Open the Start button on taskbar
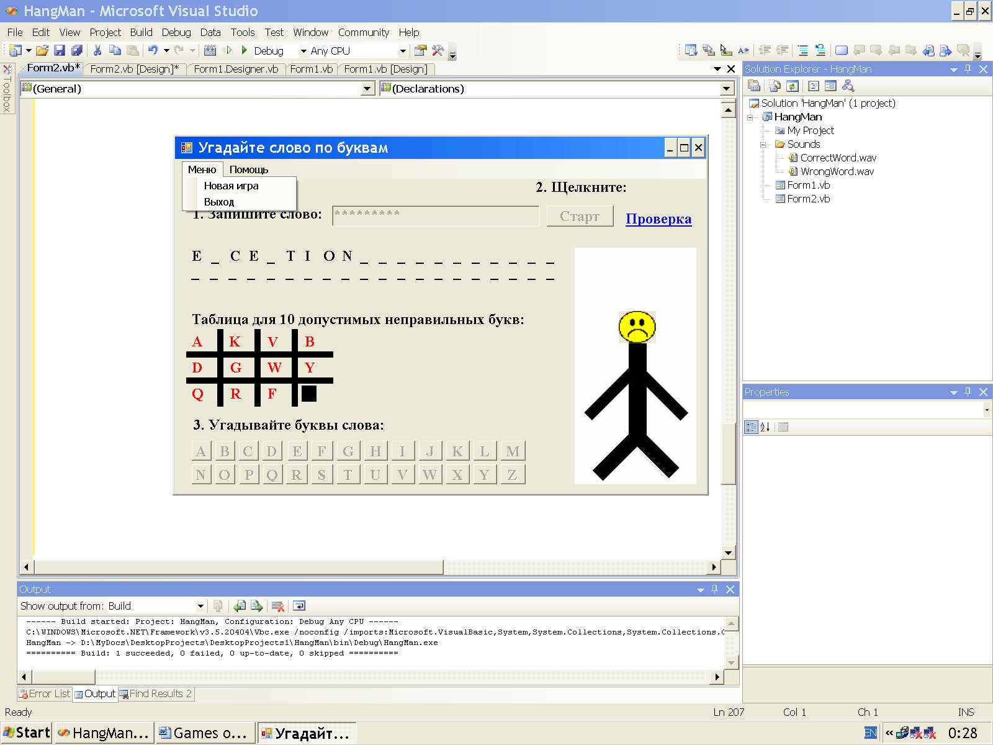Image resolution: width=993 pixels, height=745 pixels. pyautogui.click(x=27, y=733)
